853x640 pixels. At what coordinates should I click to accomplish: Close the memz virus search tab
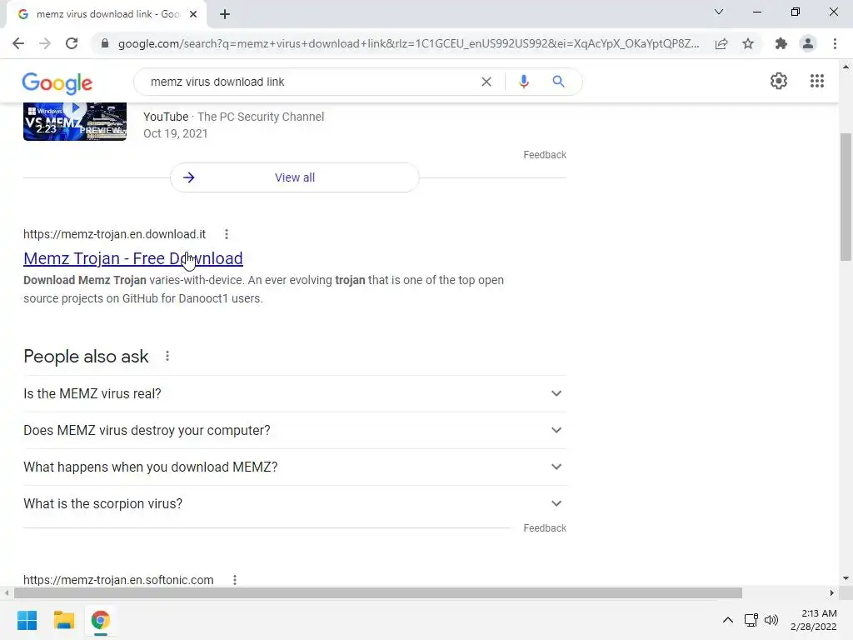[193, 14]
